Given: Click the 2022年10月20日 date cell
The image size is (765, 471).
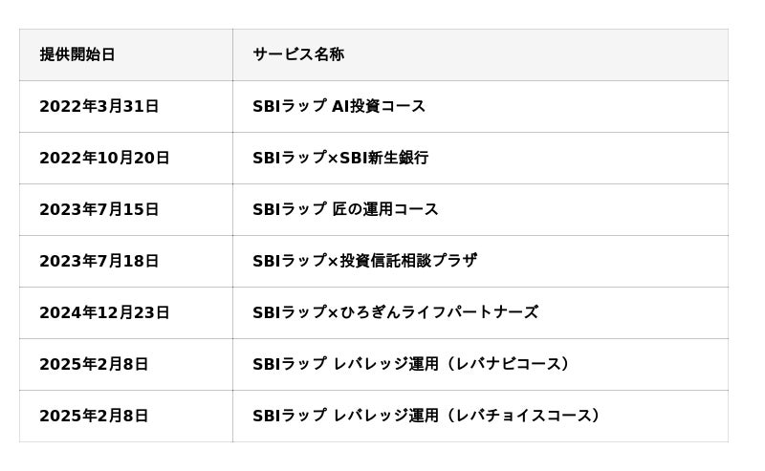Looking at the screenshot, I should 104,158.
